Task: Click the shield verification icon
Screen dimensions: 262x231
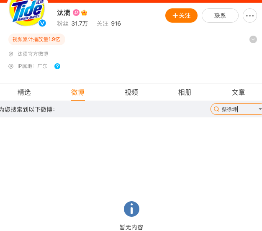Action: click(x=11, y=54)
